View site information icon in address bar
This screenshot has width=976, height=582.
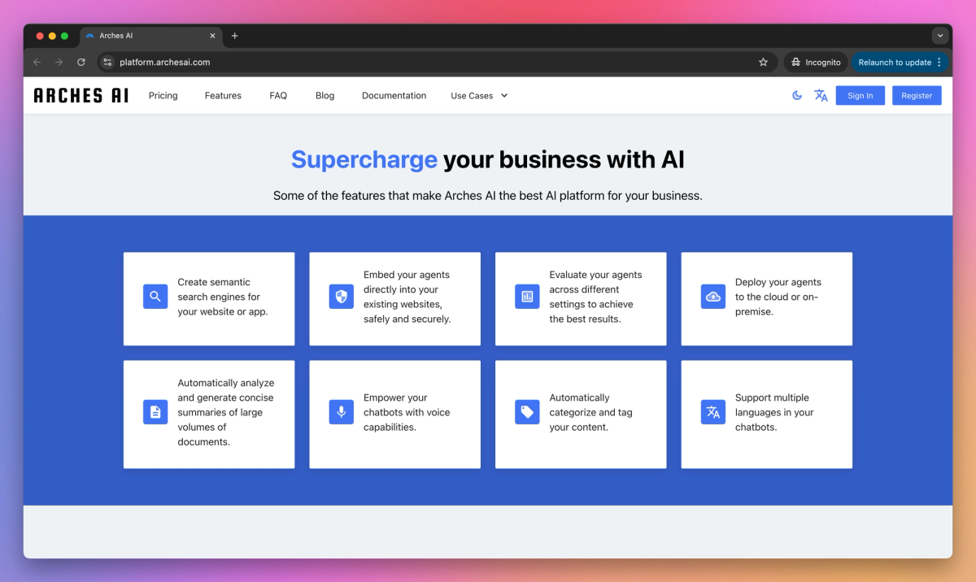coord(107,62)
